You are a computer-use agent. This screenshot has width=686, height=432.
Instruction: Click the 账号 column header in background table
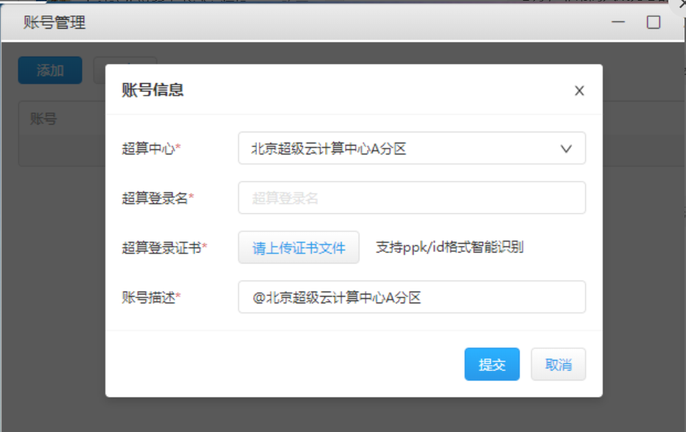click(x=43, y=118)
